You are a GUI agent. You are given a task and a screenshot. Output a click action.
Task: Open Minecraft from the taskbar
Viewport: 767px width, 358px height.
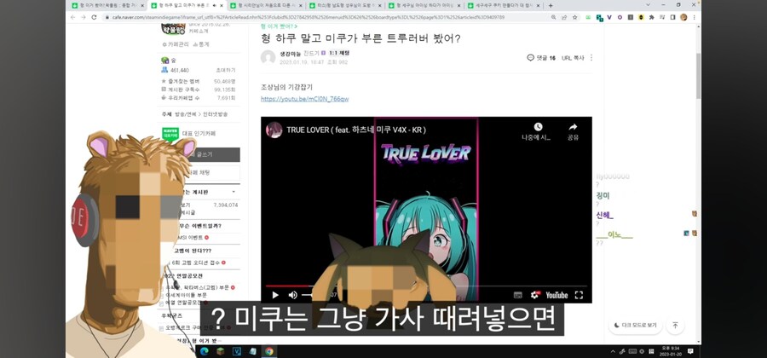pos(220,351)
